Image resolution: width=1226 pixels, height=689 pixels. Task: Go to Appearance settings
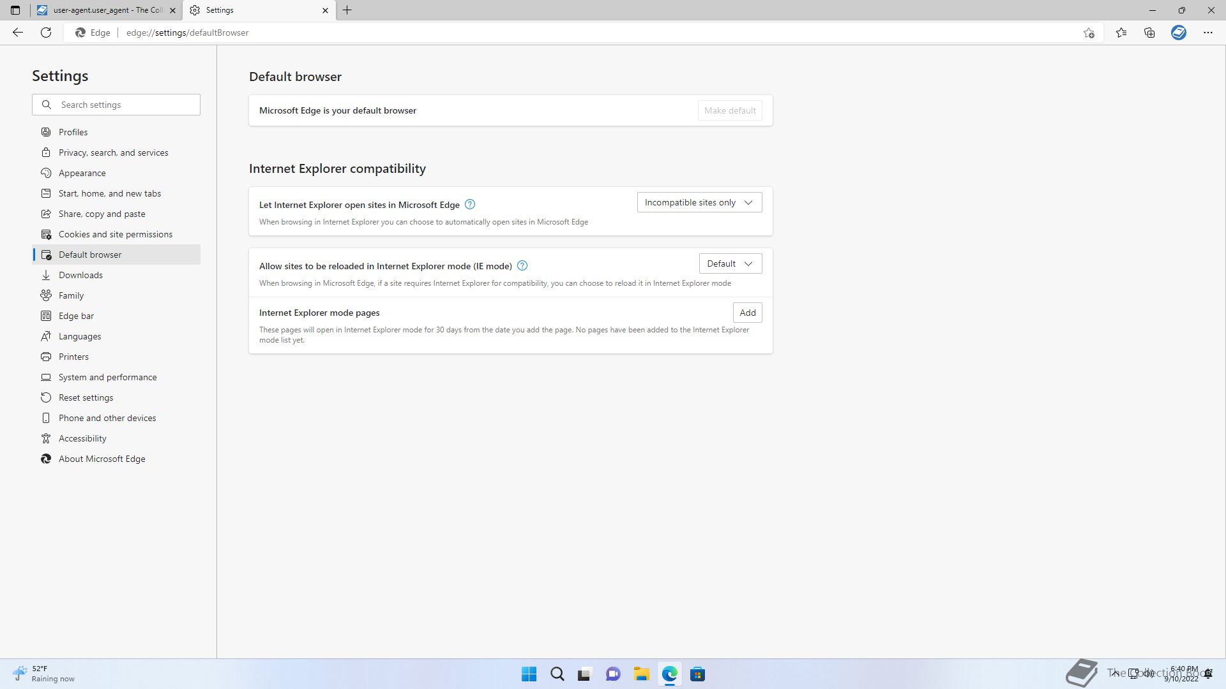116,173
